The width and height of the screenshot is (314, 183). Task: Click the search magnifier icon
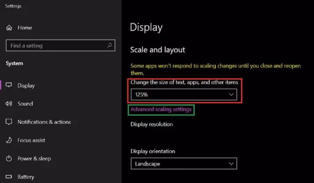[x=109, y=45]
